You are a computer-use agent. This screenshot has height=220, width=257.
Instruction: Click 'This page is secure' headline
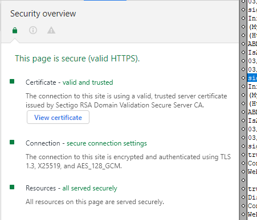pos(77,59)
